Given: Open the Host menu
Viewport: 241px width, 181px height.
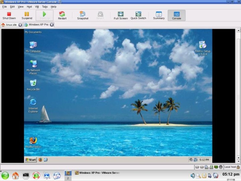Looking at the screenshot, I should point(29,7).
